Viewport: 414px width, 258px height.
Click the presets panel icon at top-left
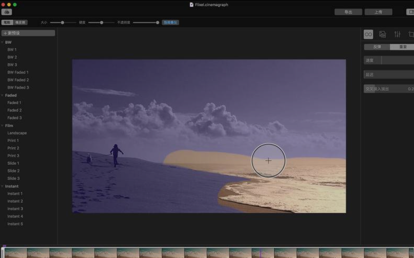(7, 12)
